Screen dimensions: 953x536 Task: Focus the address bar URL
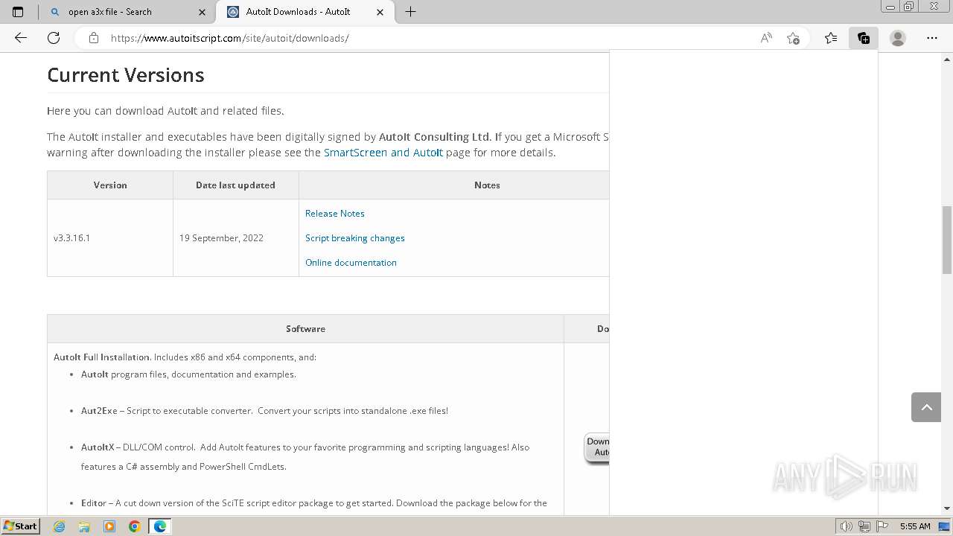pos(230,38)
